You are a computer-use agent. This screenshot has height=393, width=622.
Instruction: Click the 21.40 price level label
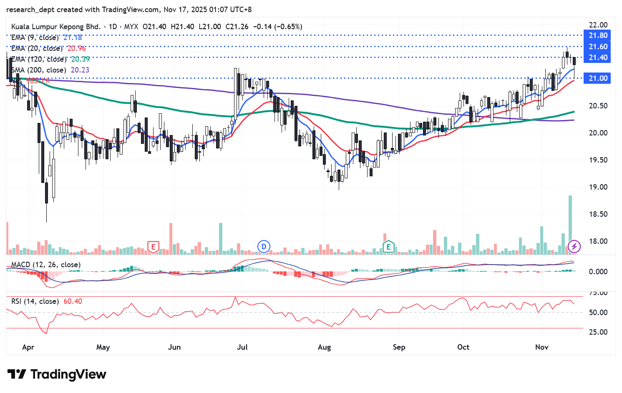(x=597, y=58)
